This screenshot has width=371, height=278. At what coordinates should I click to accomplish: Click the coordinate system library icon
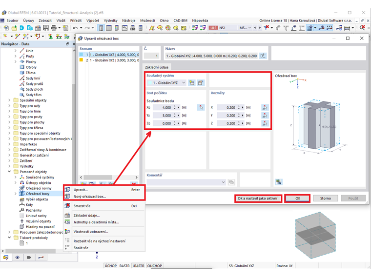tap(201, 83)
